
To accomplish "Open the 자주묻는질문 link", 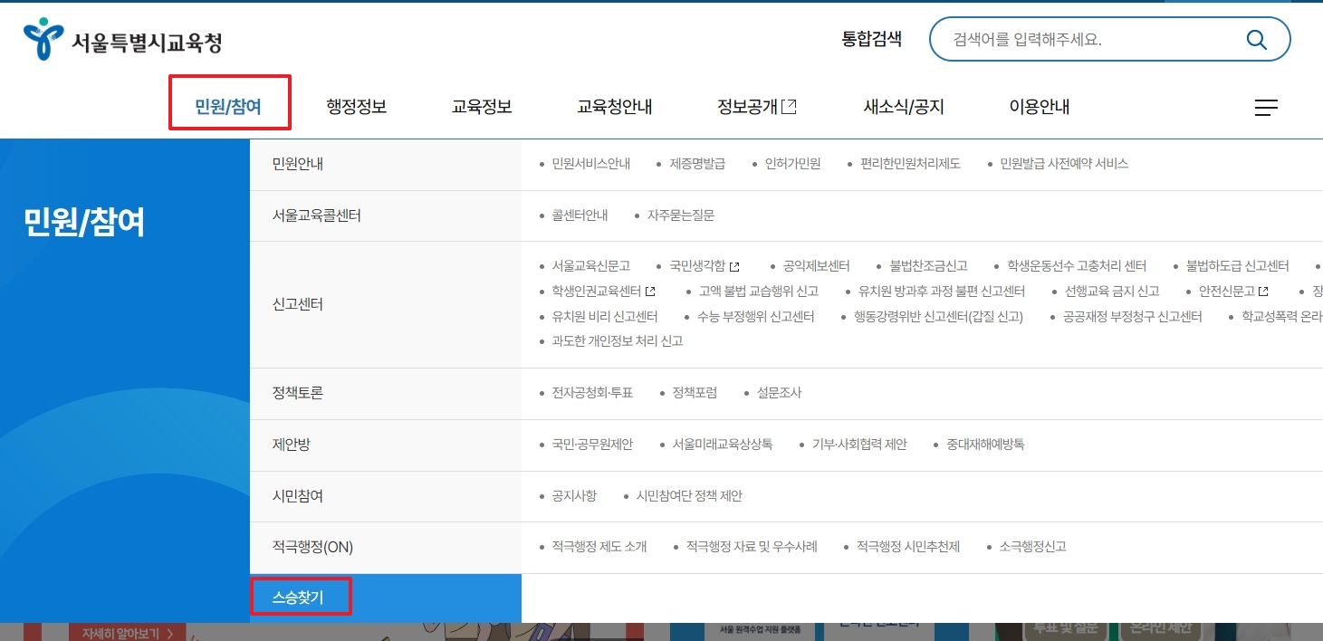I will coord(680,215).
